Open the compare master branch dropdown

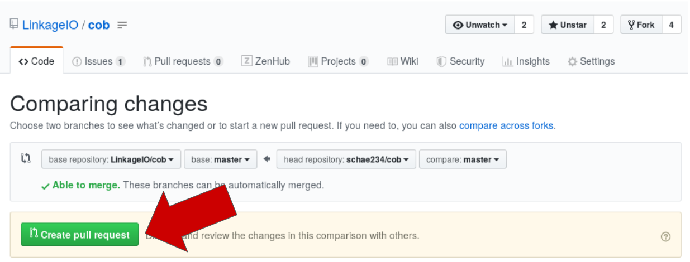point(463,159)
